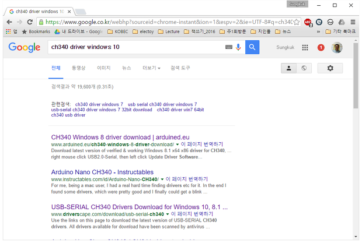The height and width of the screenshot is (243, 362).
Task: Click the blue search magnifier button
Action: (252, 47)
